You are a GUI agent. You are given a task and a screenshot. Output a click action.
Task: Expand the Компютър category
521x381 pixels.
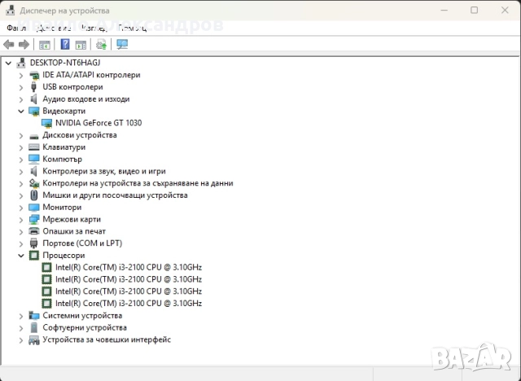[x=21, y=160]
